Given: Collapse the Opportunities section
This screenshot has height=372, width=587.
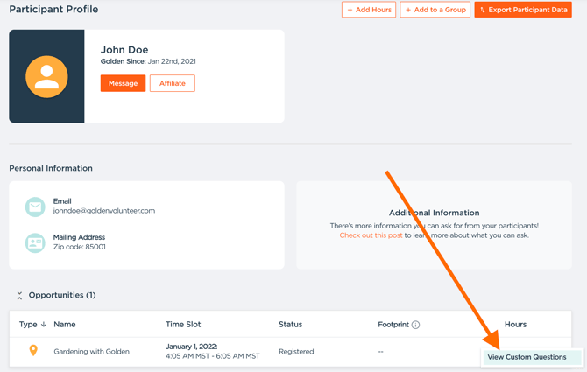Looking at the screenshot, I should 19,296.
